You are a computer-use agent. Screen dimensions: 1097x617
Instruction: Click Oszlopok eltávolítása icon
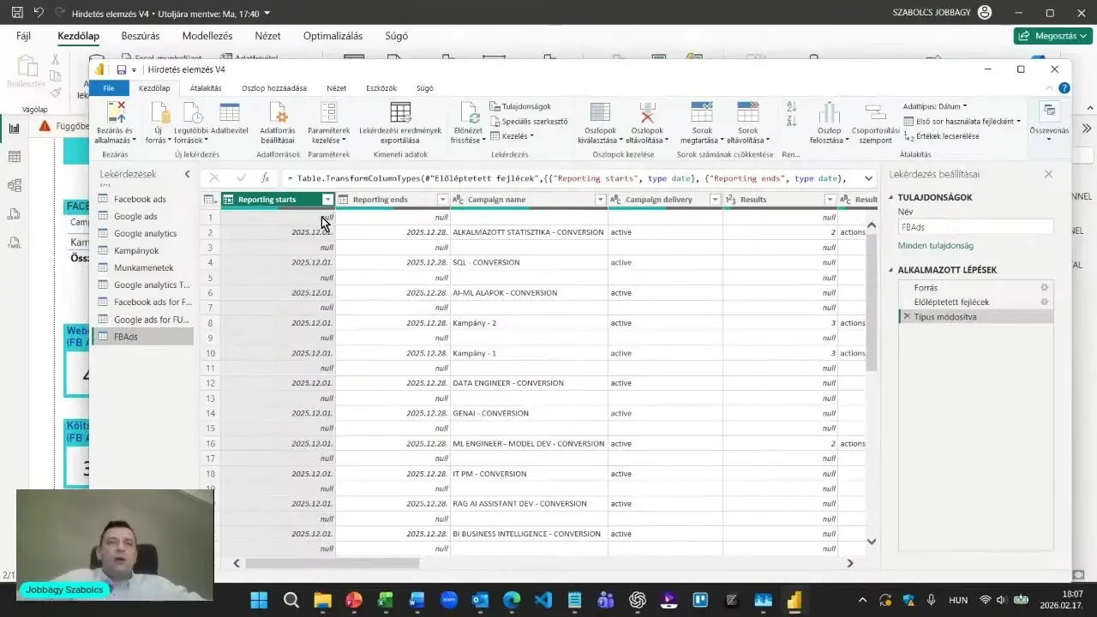[647, 113]
